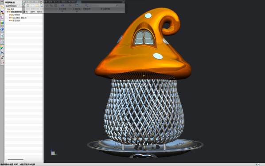Image resolution: width=265 pixels, height=166 pixels.
Task: Click the Open folder toolbar icon
Action: tap(37, 6)
